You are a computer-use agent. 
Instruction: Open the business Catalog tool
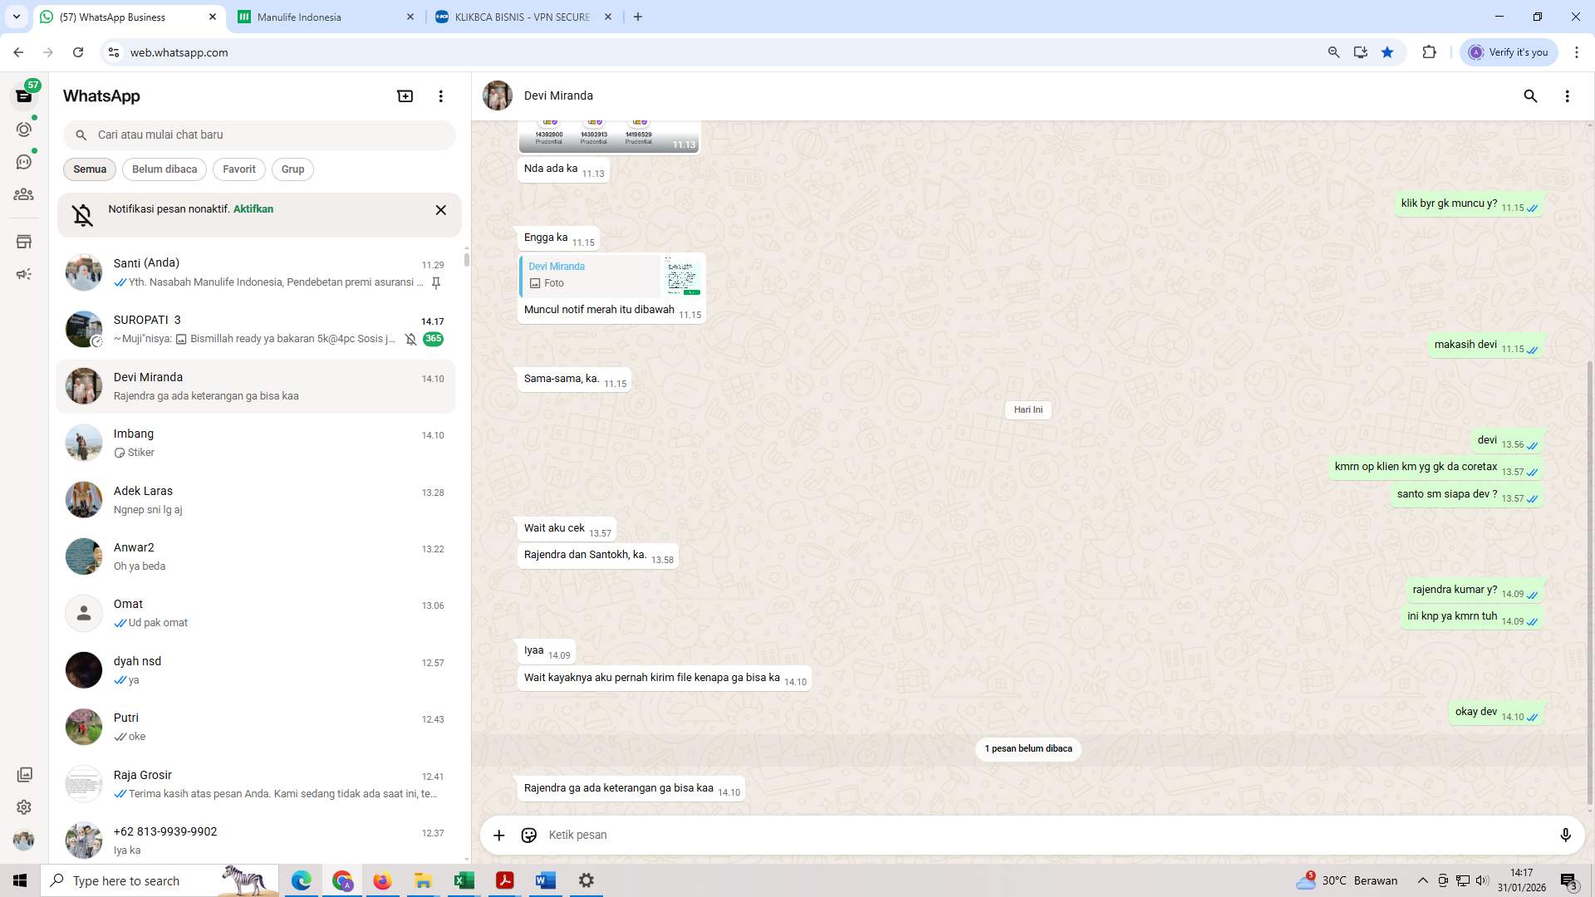click(x=24, y=241)
